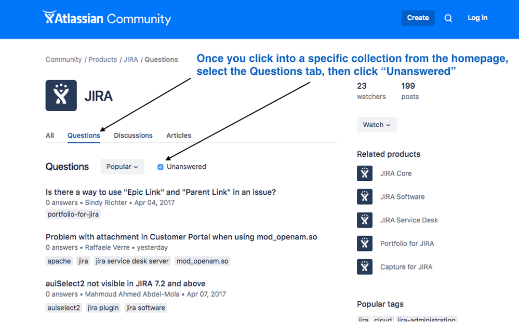The height and width of the screenshot is (322, 519).
Task: Open the JIRA Software product icon
Action: tap(364, 196)
